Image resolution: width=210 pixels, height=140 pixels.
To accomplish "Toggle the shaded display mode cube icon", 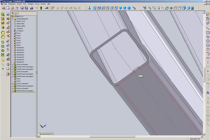I will (x=184, y=8).
